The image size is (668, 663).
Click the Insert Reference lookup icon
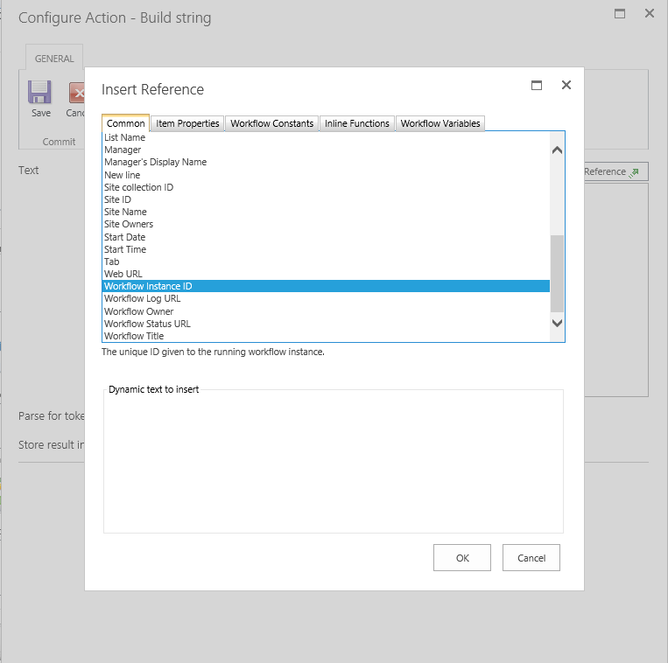635,172
